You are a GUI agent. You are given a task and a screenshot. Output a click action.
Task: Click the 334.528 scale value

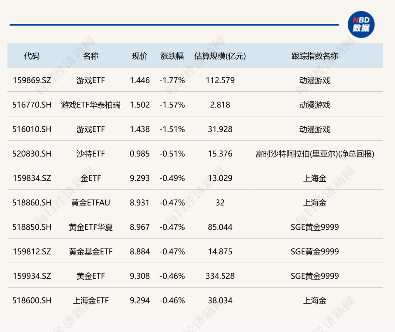[x=220, y=276]
